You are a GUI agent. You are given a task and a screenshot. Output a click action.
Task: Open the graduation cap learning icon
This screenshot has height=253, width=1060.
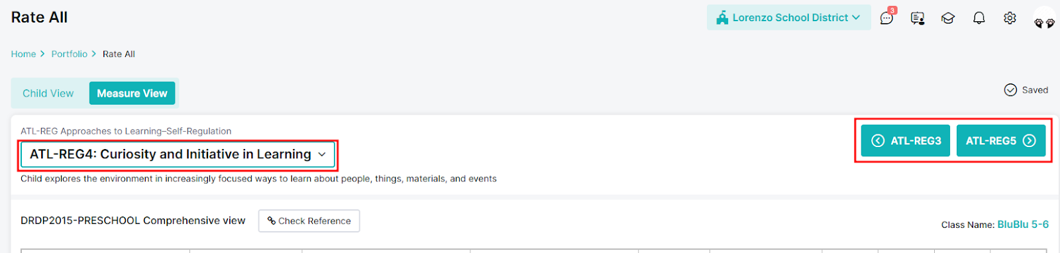(948, 18)
